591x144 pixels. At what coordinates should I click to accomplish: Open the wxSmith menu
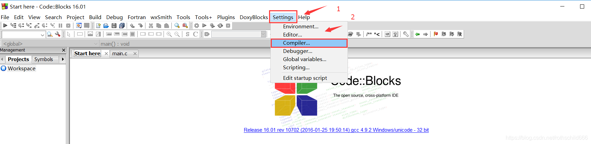pyautogui.click(x=161, y=17)
